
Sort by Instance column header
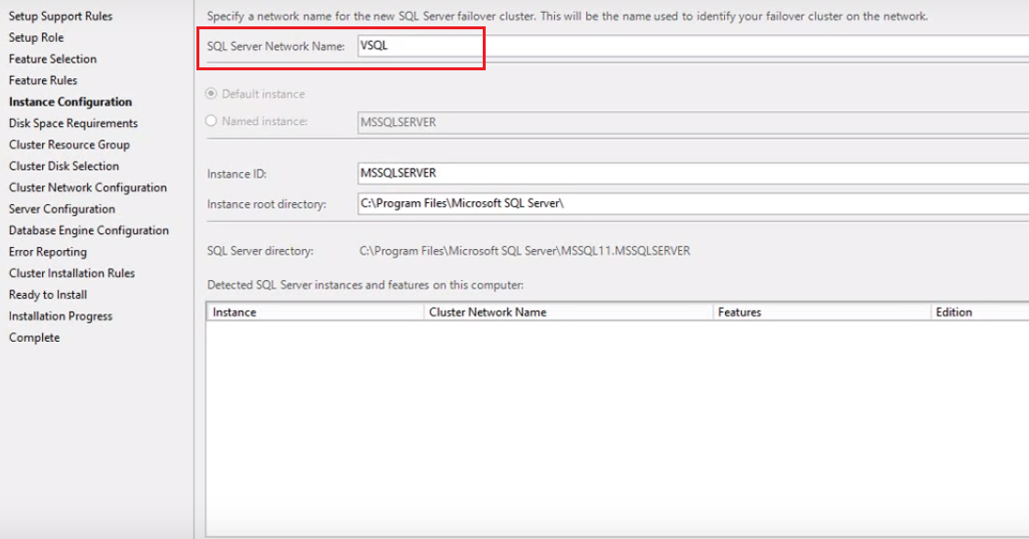point(315,312)
